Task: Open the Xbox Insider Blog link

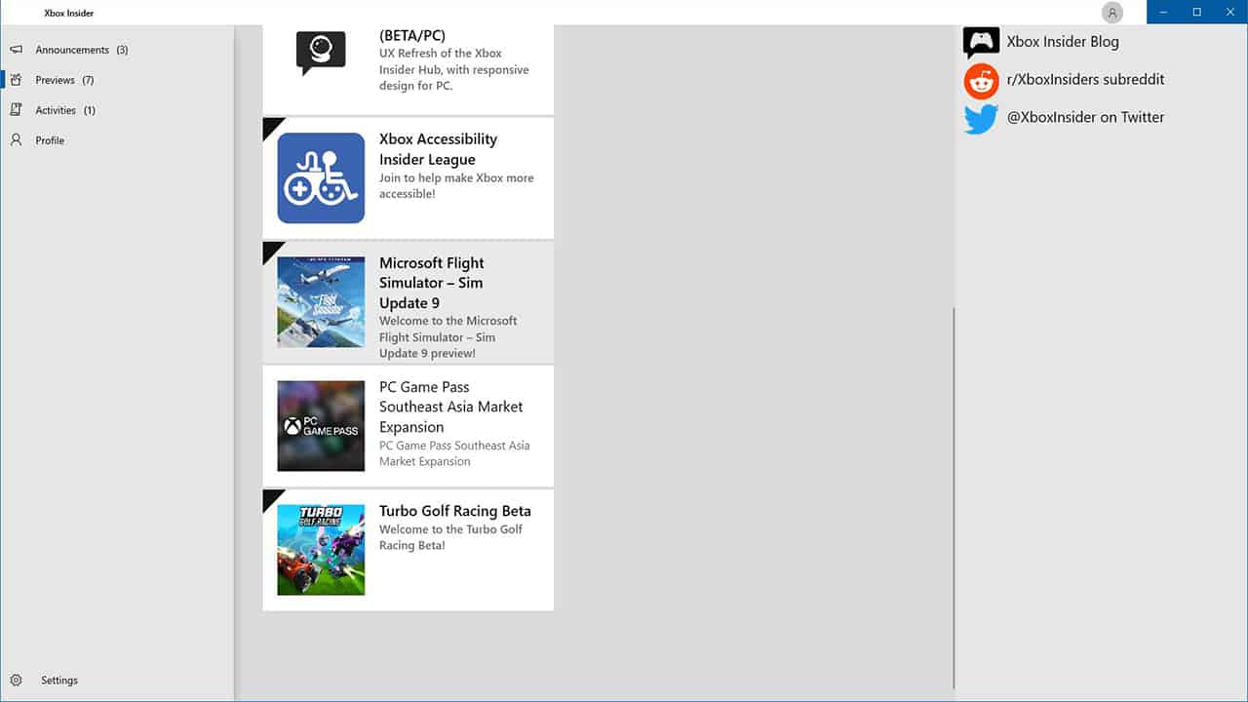Action: point(1063,42)
